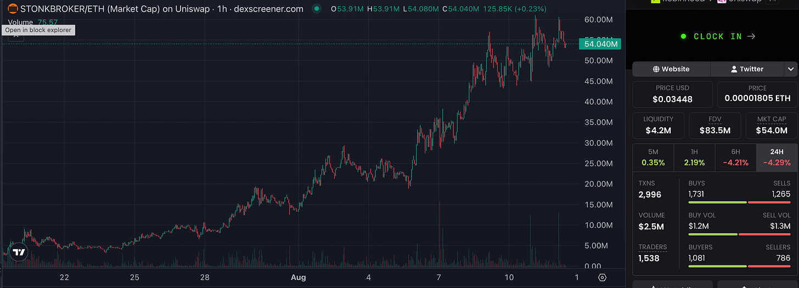The width and height of the screenshot is (799, 288).
Task: Click the price 0.00001805 ETH box
Action: [757, 94]
